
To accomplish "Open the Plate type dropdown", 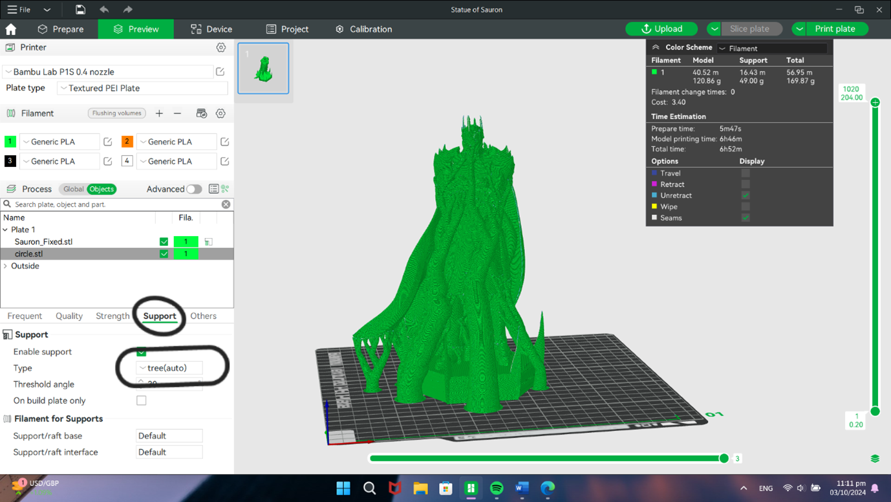I will pos(142,89).
